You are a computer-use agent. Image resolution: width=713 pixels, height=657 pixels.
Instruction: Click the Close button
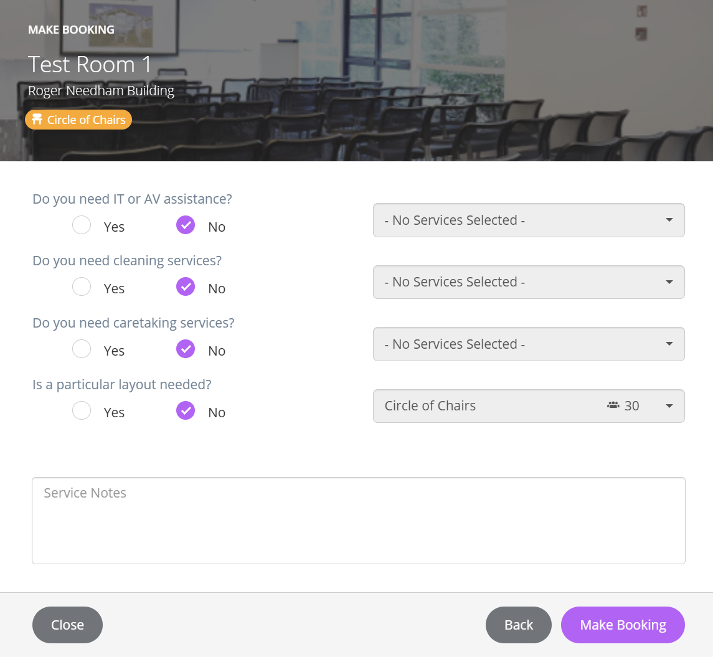tap(67, 625)
